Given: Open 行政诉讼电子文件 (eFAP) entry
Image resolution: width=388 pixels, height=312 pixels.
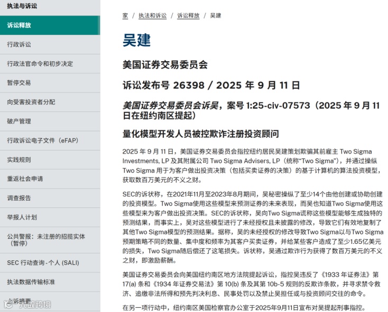Looking at the screenshot, I should point(50,140).
